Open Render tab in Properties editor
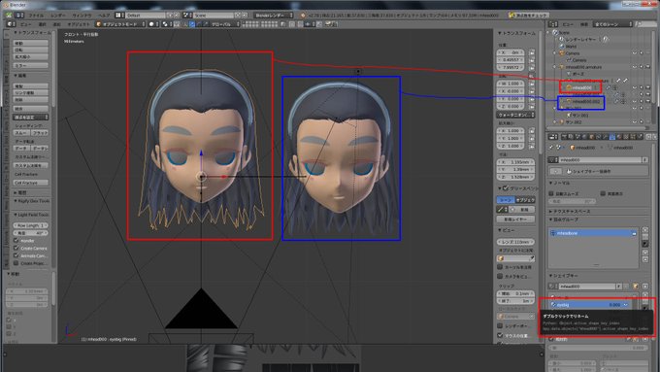Viewport: 660px width, 372px height. pos(565,137)
